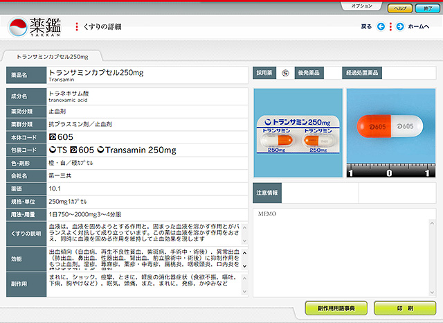Select the drug name トランサミンカプセル250mg text
This screenshot has width=443, height=323.
point(96,73)
